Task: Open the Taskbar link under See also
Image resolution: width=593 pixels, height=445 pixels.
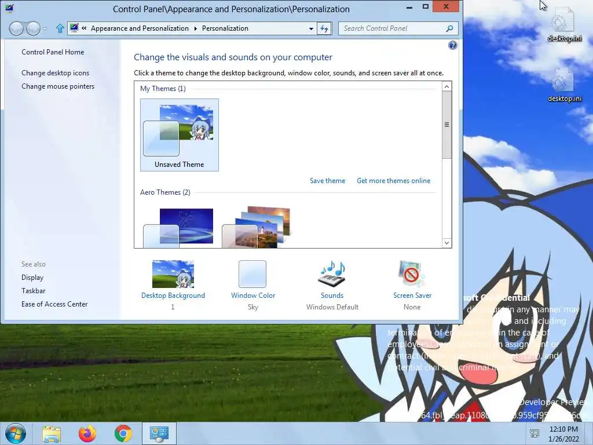Action: tap(33, 291)
